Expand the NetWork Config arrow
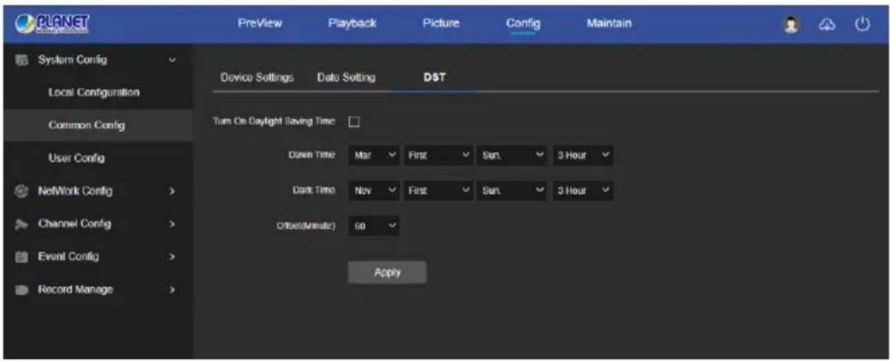The height and width of the screenshot is (361, 890). pos(172,191)
